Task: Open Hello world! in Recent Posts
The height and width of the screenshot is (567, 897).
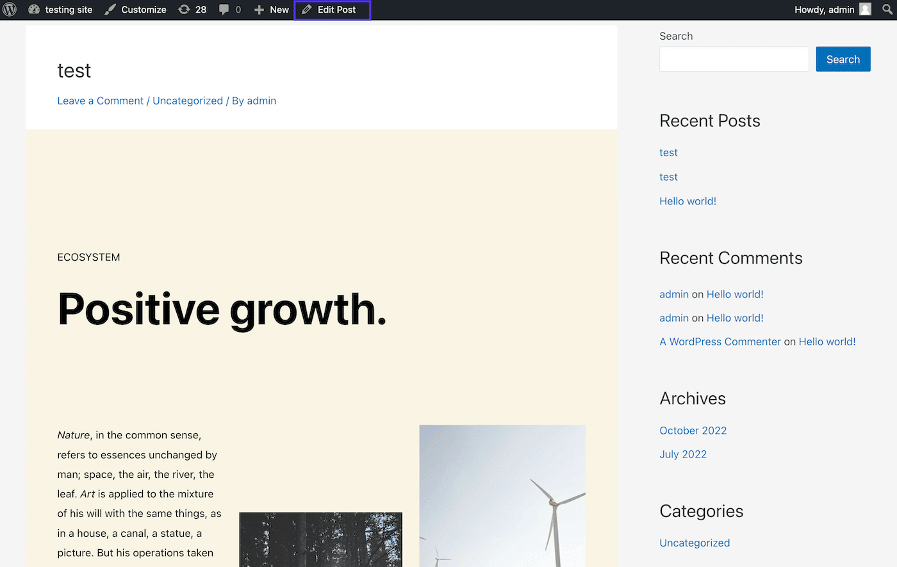Action: (x=687, y=201)
